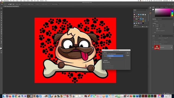Open the layer blending mode dropdown
Screen dimensions: 174x98
[x=156, y=40]
